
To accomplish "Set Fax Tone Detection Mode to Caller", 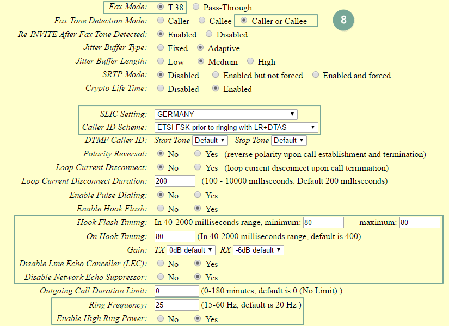I will click(161, 21).
